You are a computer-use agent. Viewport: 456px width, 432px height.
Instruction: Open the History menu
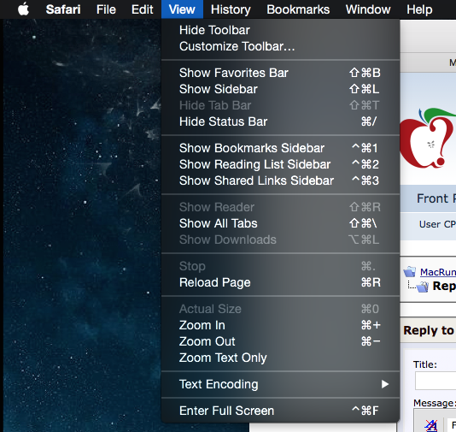coord(231,9)
